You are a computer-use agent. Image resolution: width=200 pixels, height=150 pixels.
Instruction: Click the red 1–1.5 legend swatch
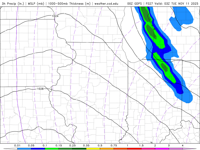[x=134, y=149]
